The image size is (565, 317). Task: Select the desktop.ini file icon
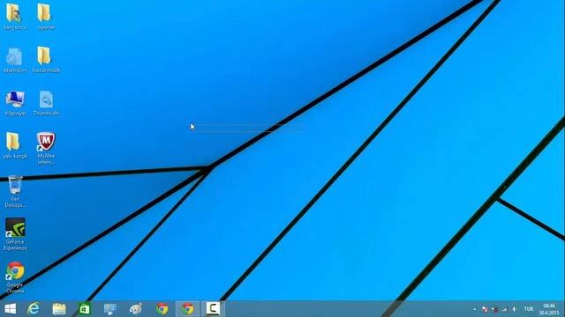click(14, 56)
